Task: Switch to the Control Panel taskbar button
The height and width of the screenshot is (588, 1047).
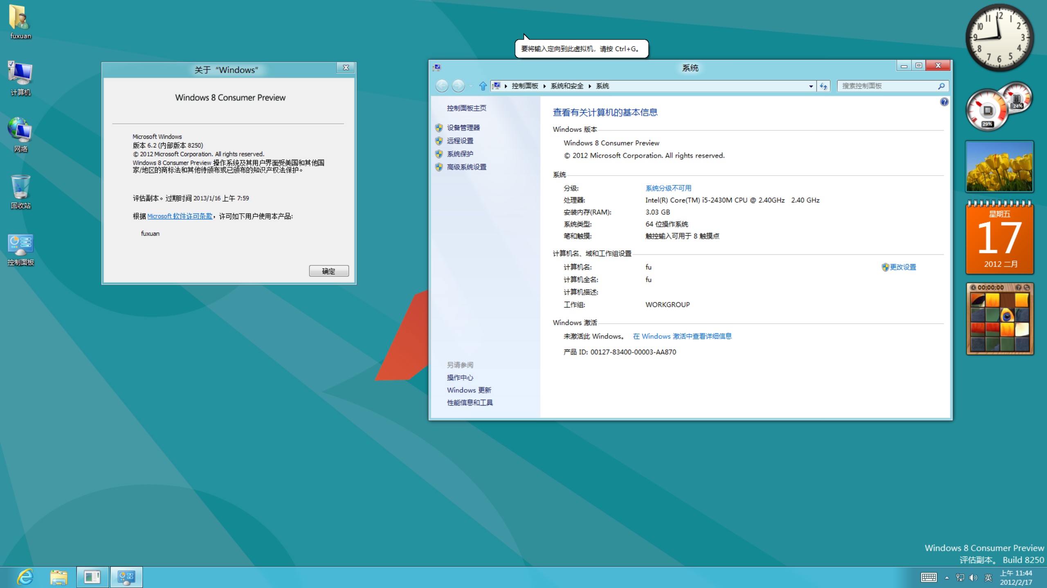Action: click(x=126, y=577)
